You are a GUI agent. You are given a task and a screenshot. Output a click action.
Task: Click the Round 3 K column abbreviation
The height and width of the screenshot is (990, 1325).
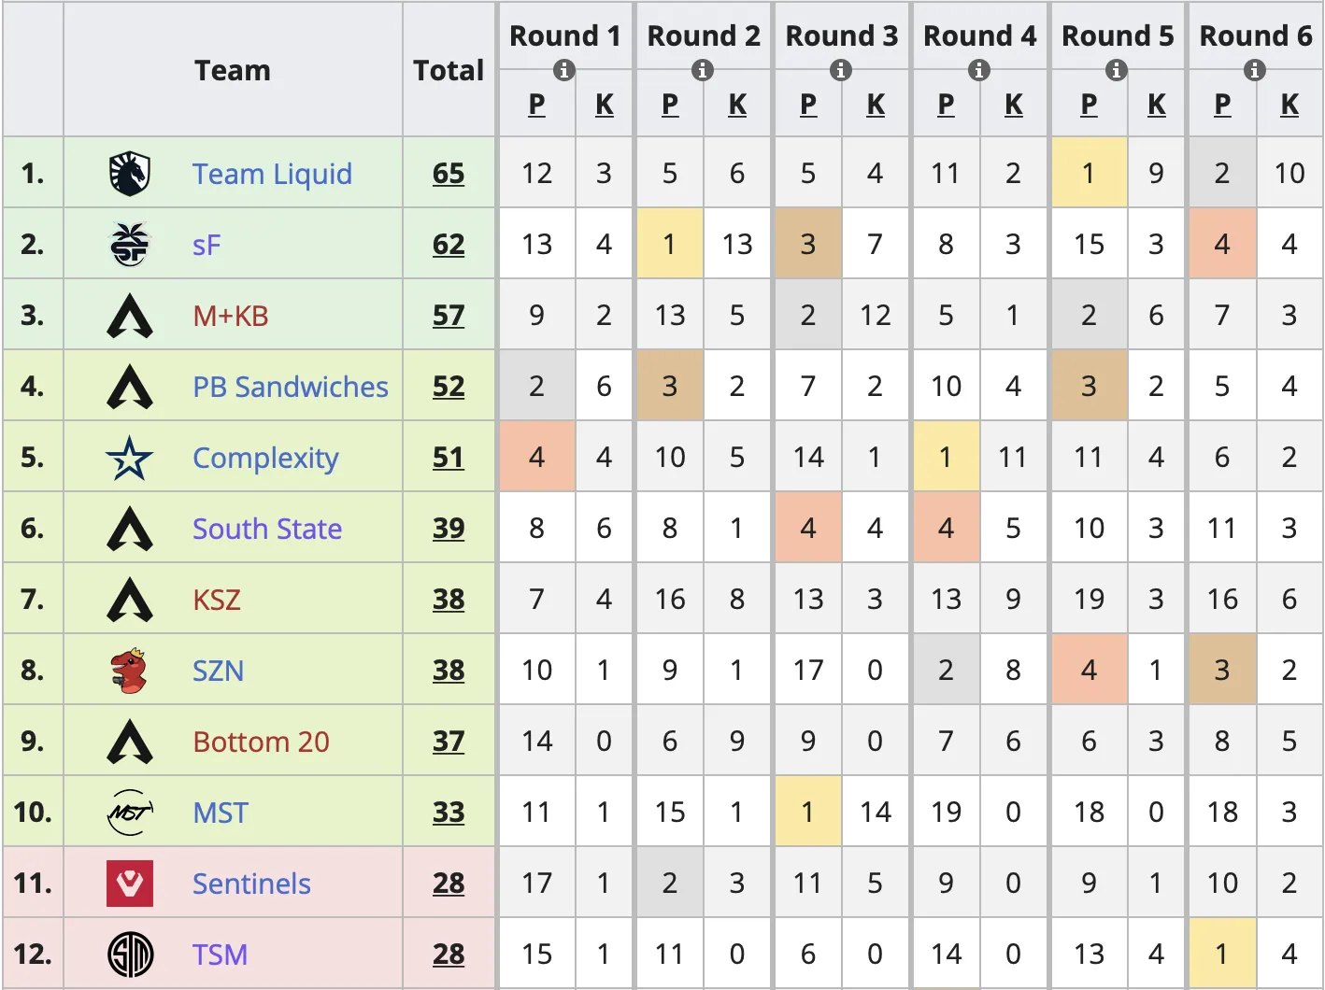[876, 105]
